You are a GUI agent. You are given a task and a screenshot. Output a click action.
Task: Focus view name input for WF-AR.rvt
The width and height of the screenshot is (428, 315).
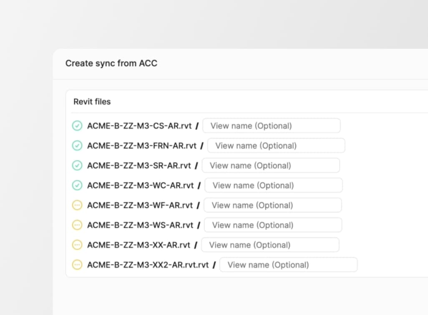tap(272, 205)
